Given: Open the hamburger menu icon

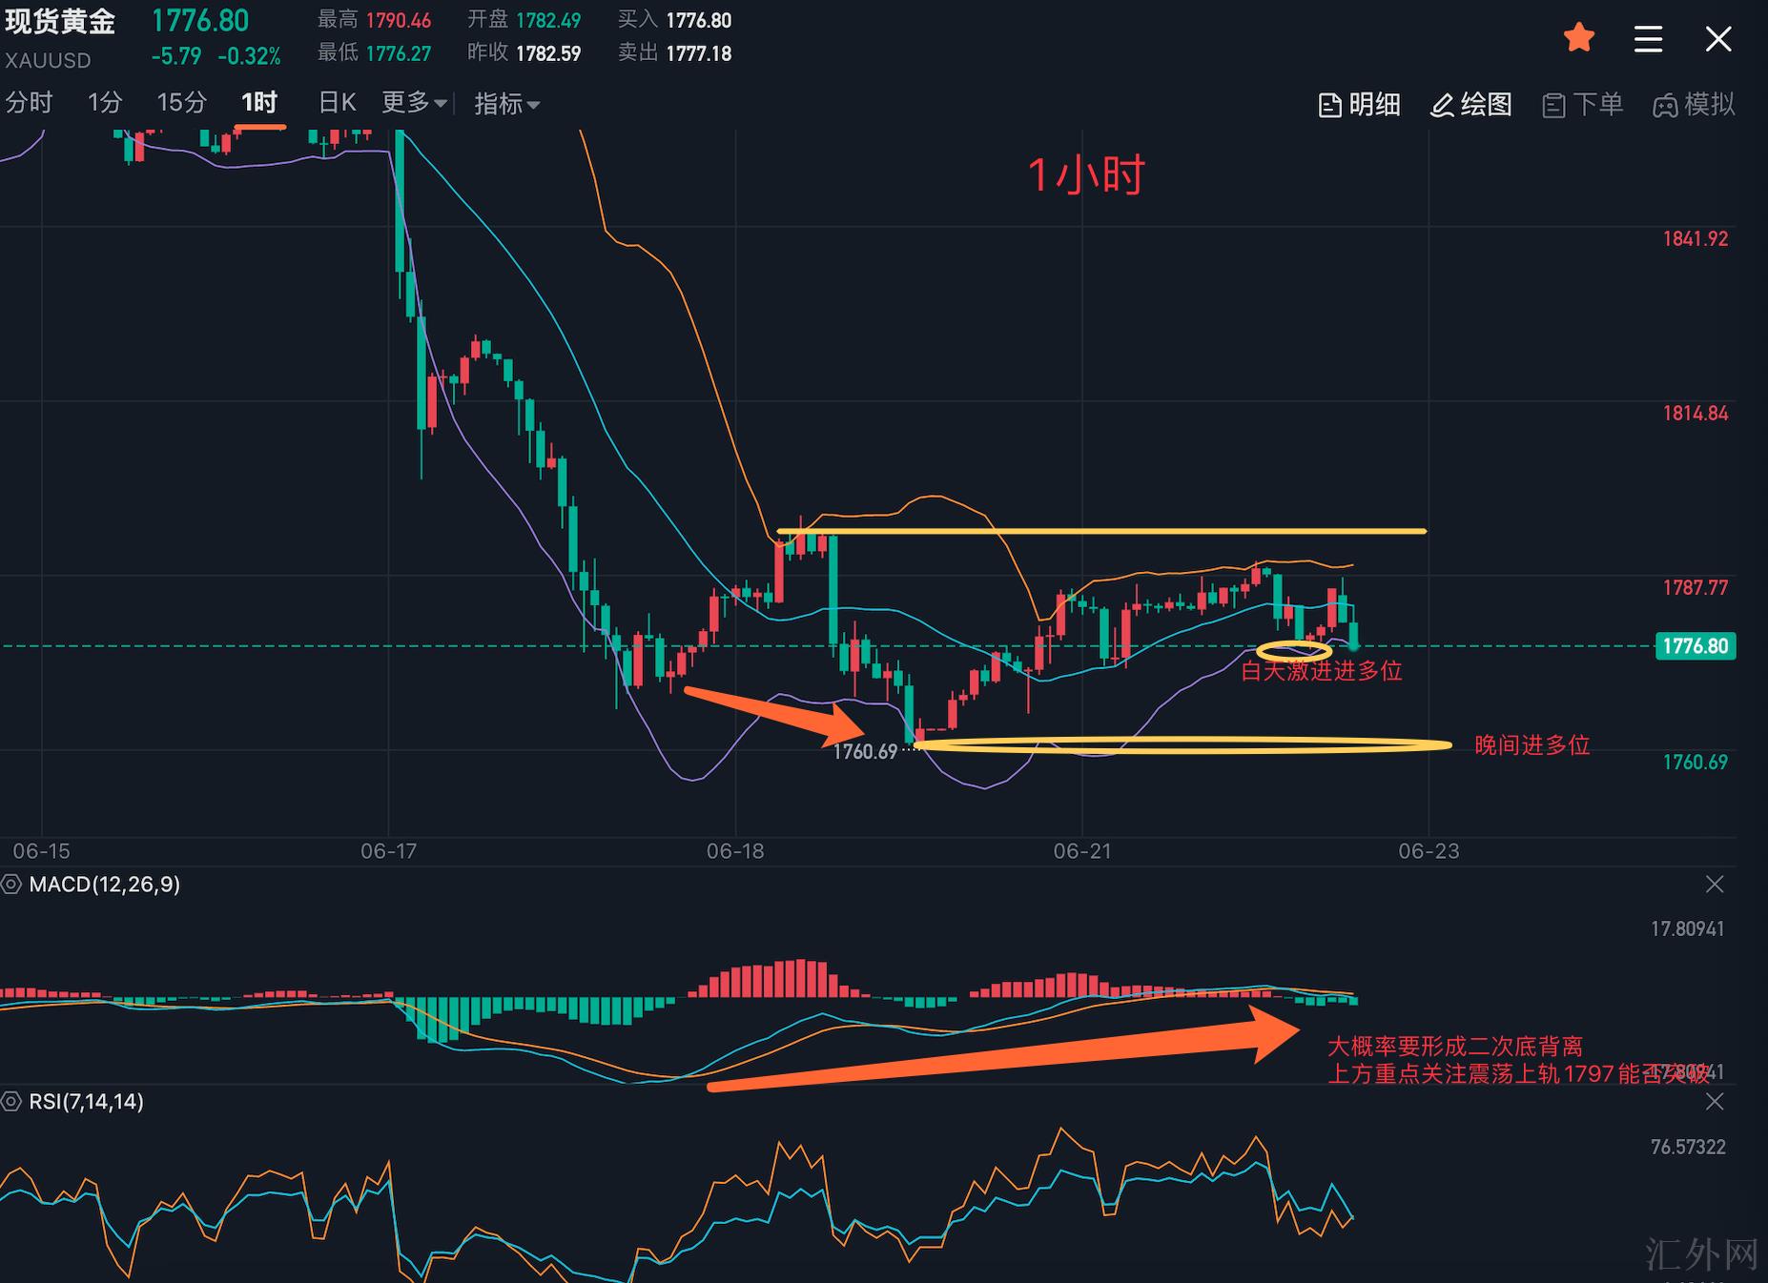Looking at the screenshot, I should point(1648,39).
